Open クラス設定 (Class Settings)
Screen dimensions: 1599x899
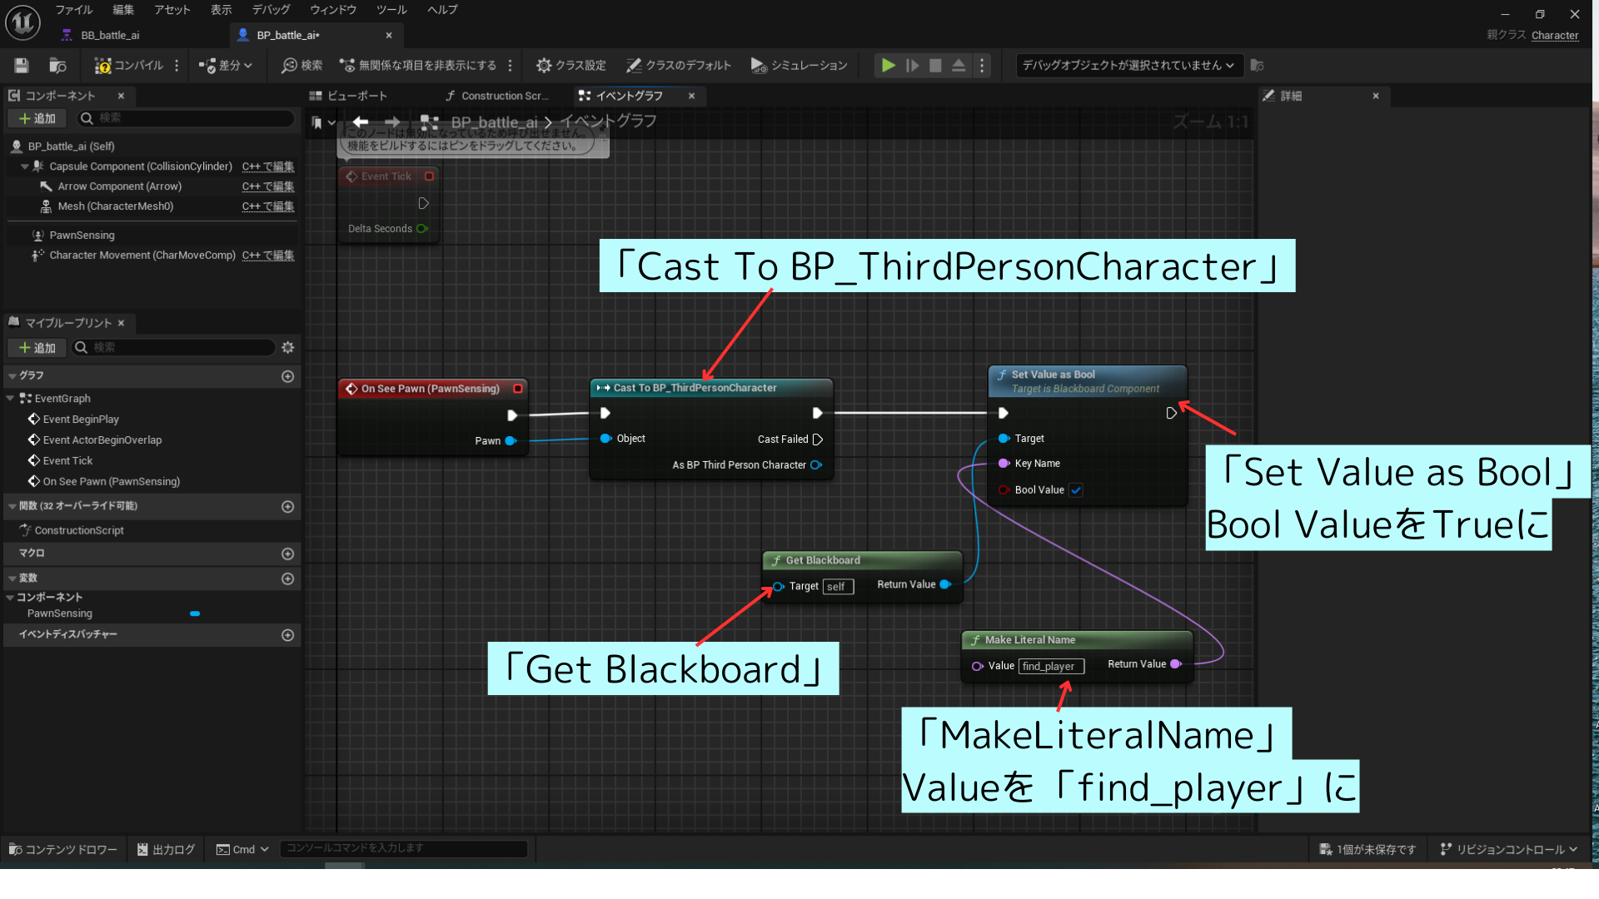pyautogui.click(x=570, y=65)
